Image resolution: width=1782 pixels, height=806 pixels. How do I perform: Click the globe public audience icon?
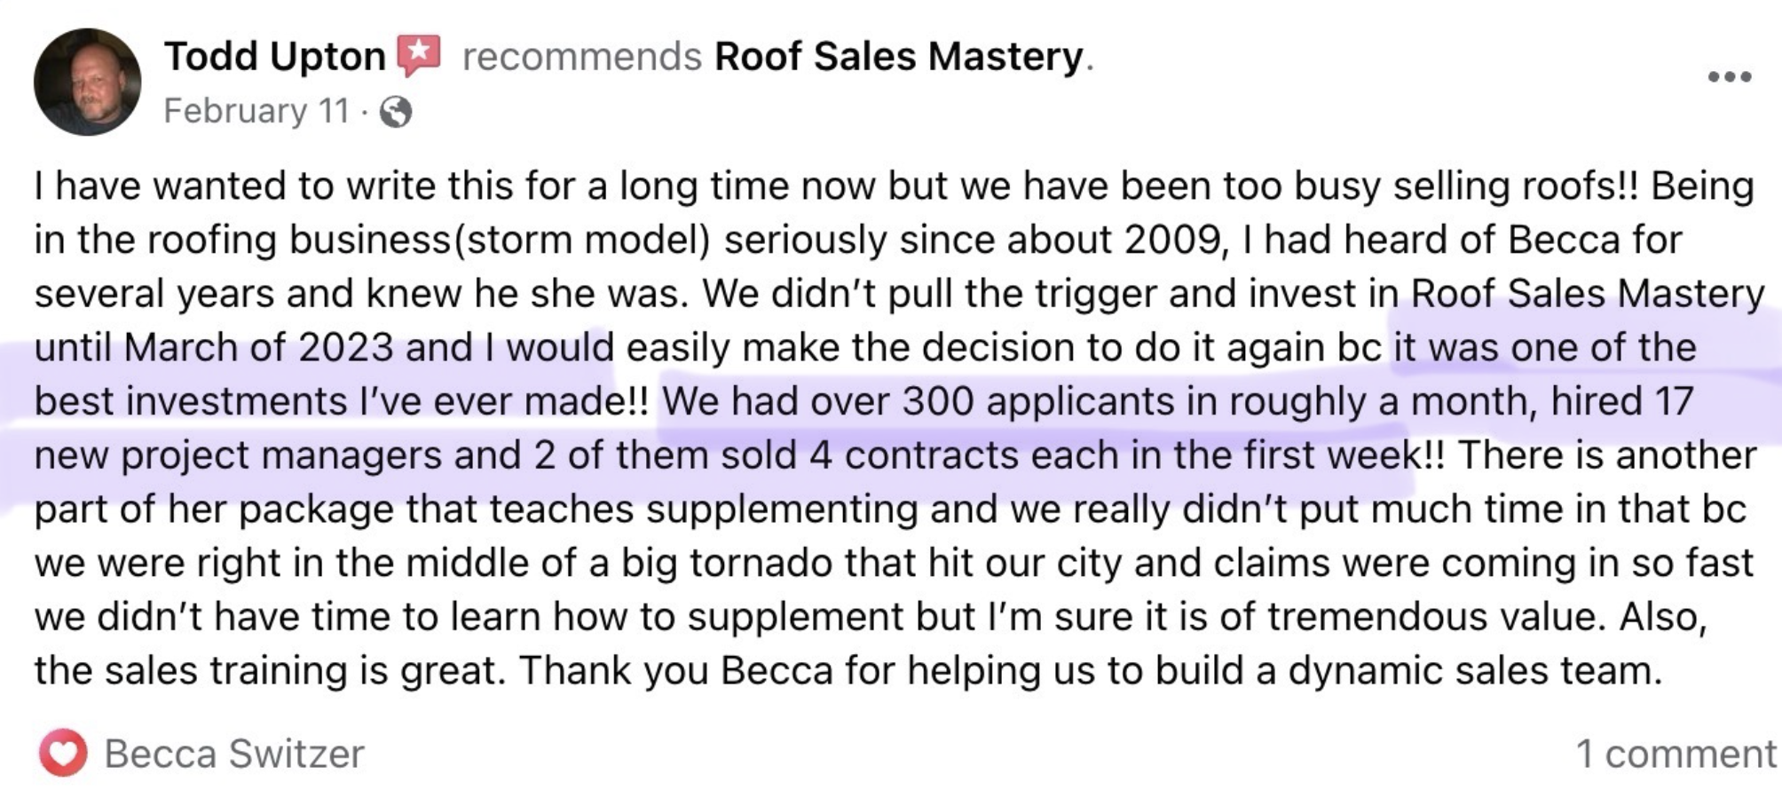coord(396,113)
